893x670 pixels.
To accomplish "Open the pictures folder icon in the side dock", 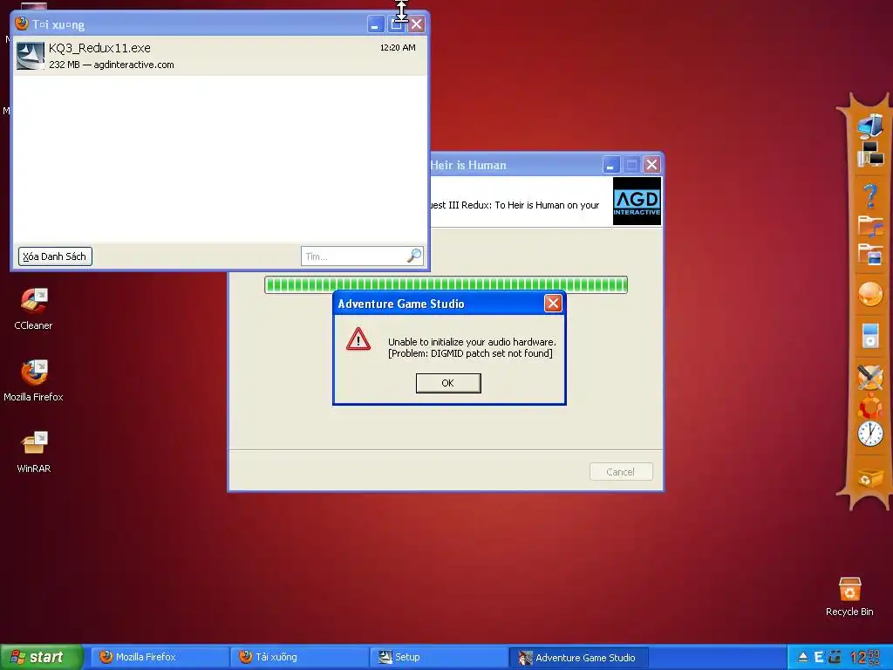I will [870, 254].
